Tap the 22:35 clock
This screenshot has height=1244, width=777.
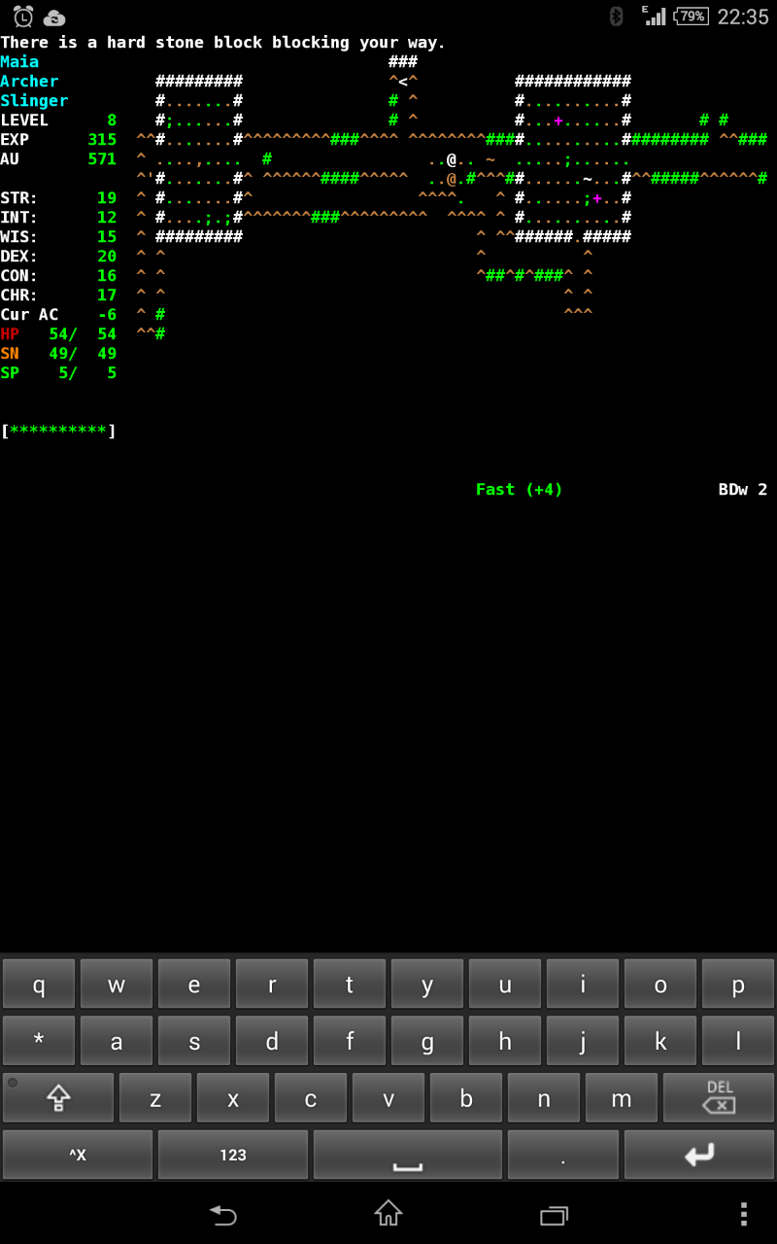click(743, 17)
